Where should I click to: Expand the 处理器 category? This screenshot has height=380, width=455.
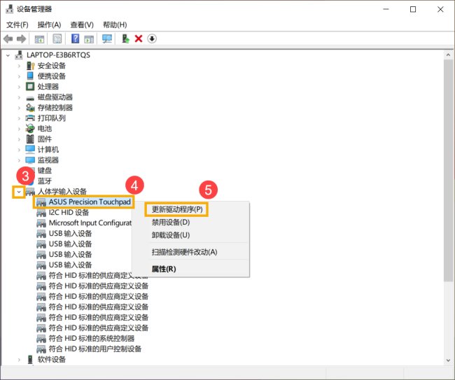click(x=19, y=87)
